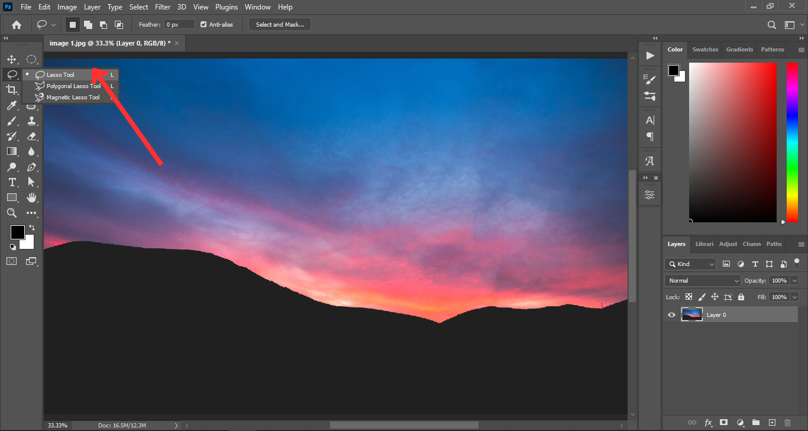Screen dimensions: 808x431
Task: Select the Move tool
Action: coord(11,59)
